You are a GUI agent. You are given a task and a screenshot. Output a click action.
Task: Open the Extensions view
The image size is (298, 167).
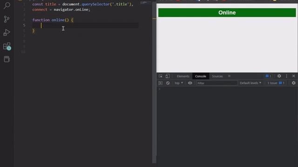pyautogui.click(x=7, y=46)
